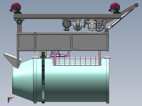The width and height of the screenshot is (142, 106).
Task: Select the center panel of the gray frame
Action: tap(53, 42)
